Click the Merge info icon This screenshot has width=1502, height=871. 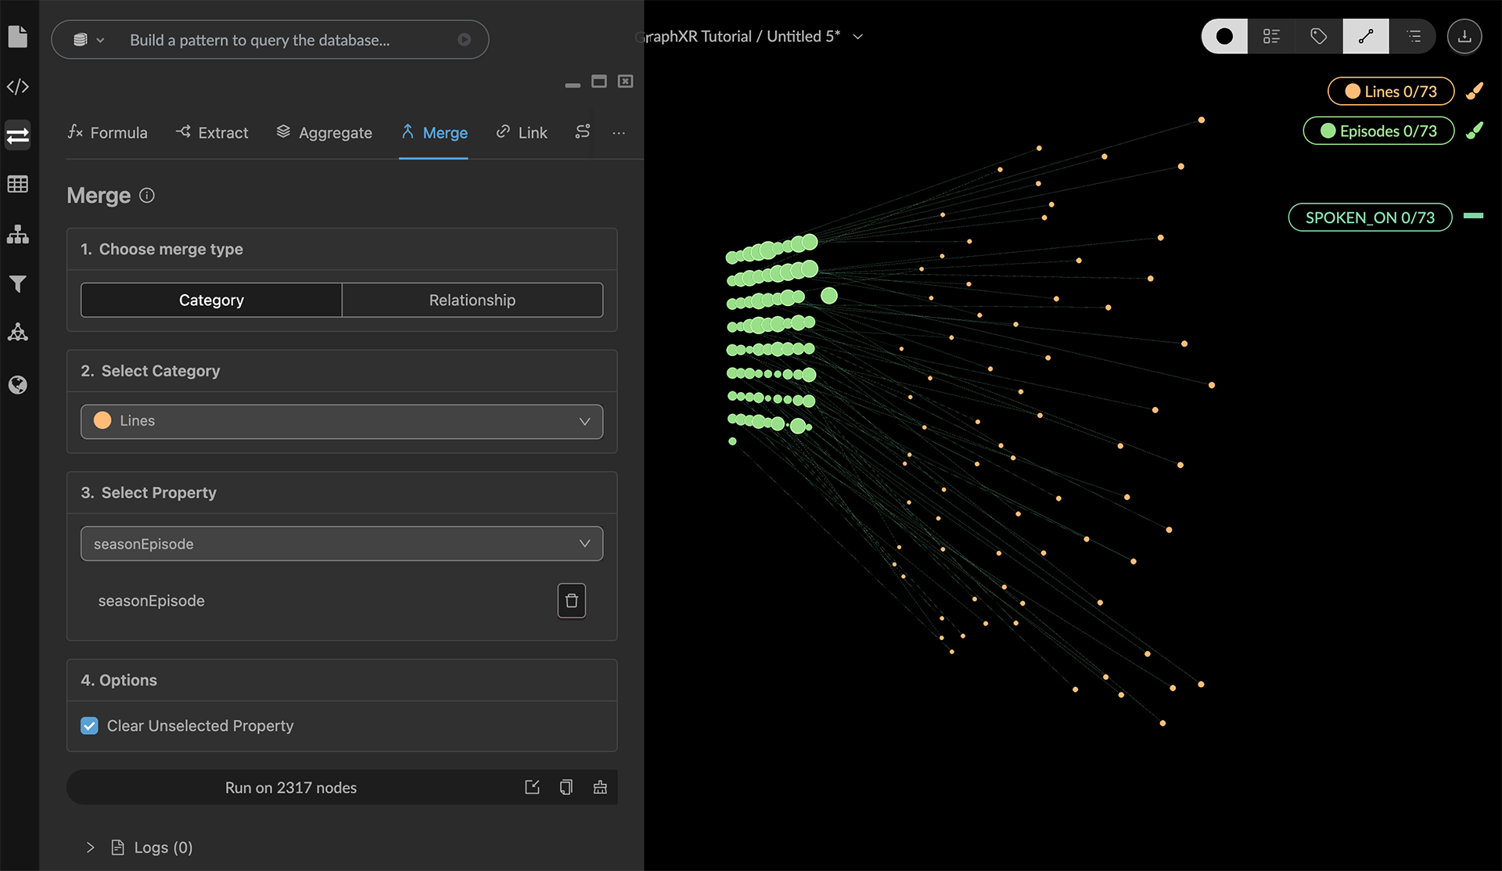tap(147, 196)
